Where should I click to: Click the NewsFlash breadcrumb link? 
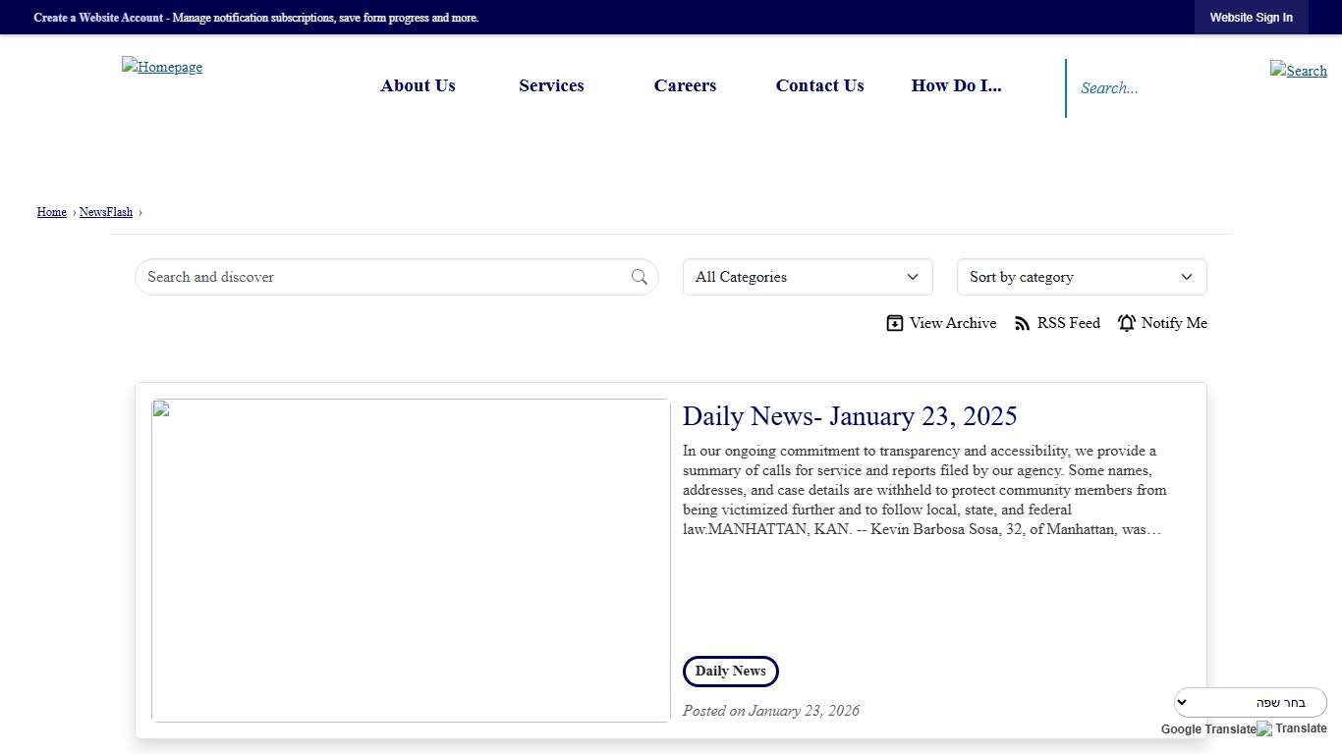coord(105,212)
